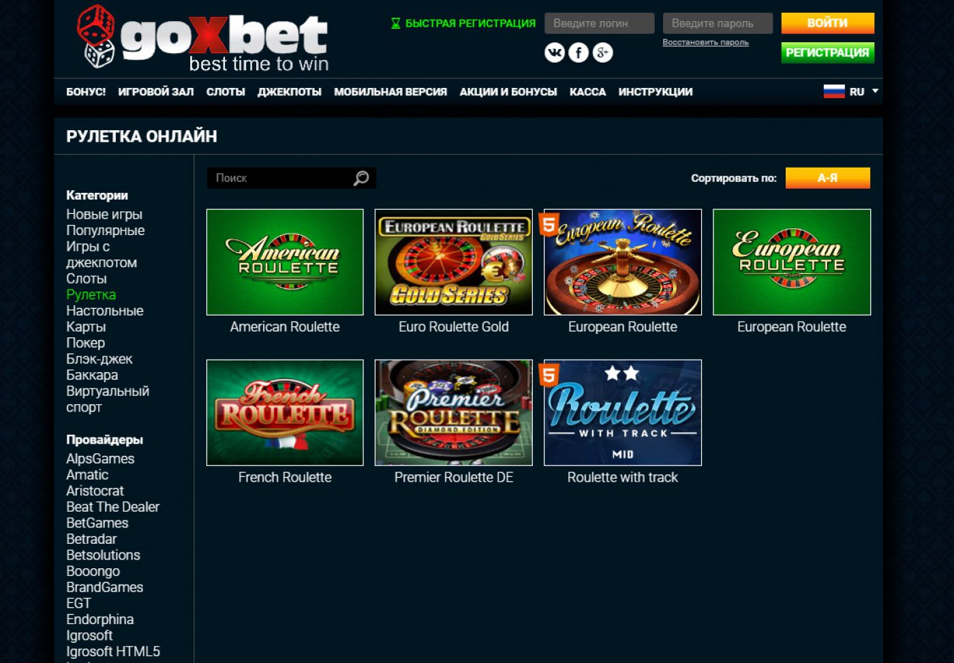Click the Facebook social login icon
The width and height of the screenshot is (954, 663).
579,52
